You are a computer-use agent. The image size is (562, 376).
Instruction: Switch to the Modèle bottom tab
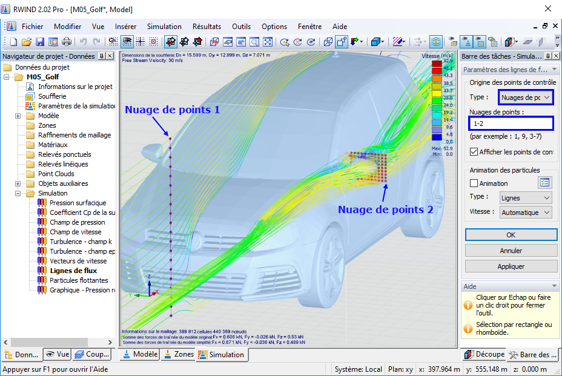click(140, 354)
